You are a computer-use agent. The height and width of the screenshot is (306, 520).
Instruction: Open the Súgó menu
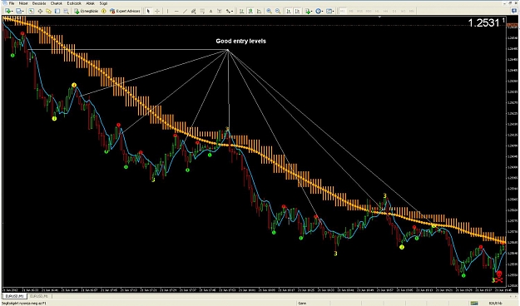(x=103, y=3)
